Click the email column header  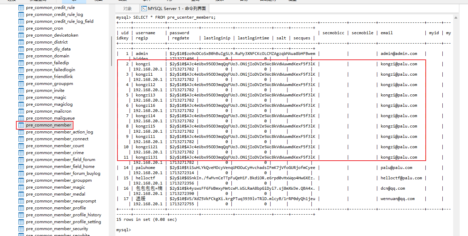coord(387,33)
